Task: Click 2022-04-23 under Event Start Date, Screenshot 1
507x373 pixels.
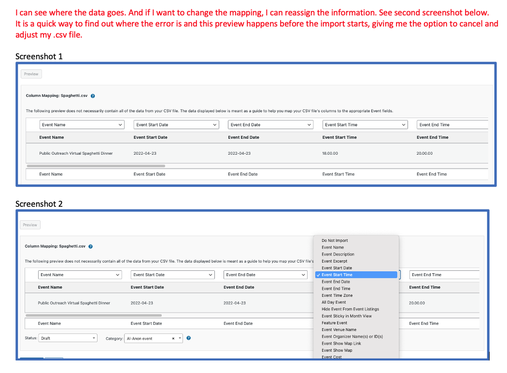Action: tap(145, 154)
